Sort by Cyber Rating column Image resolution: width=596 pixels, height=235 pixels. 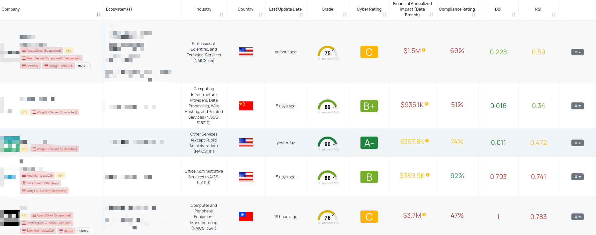(x=385, y=15)
